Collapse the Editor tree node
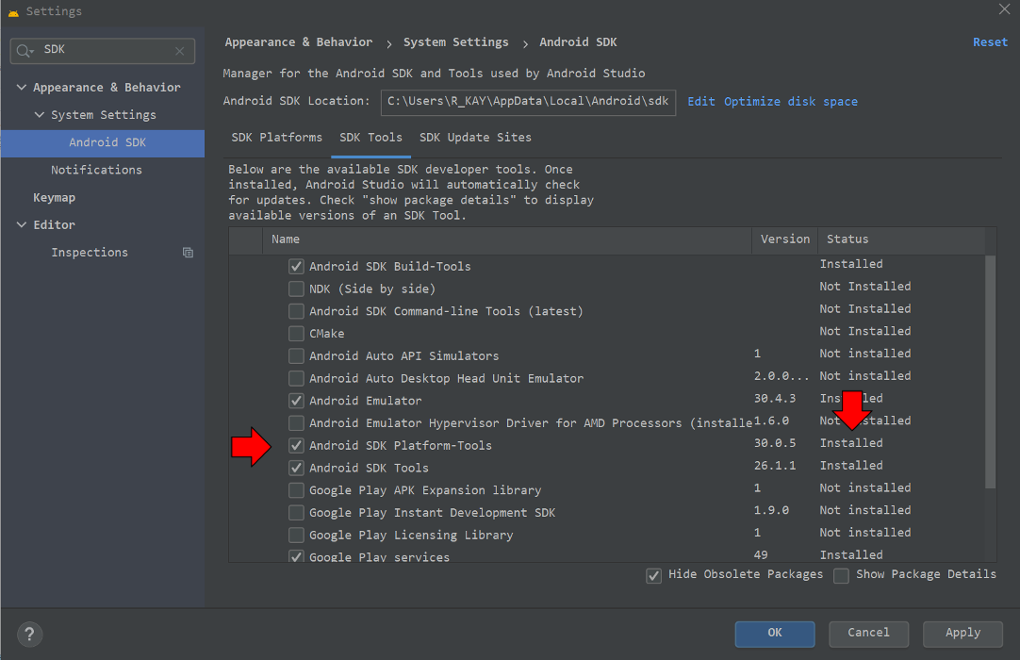The image size is (1020, 660). (x=22, y=225)
